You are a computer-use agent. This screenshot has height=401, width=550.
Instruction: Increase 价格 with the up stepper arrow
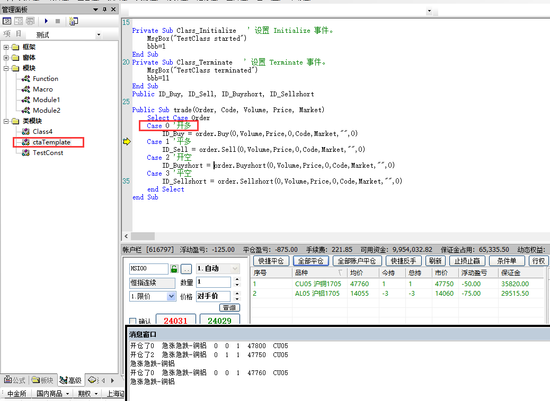click(x=237, y=294)
